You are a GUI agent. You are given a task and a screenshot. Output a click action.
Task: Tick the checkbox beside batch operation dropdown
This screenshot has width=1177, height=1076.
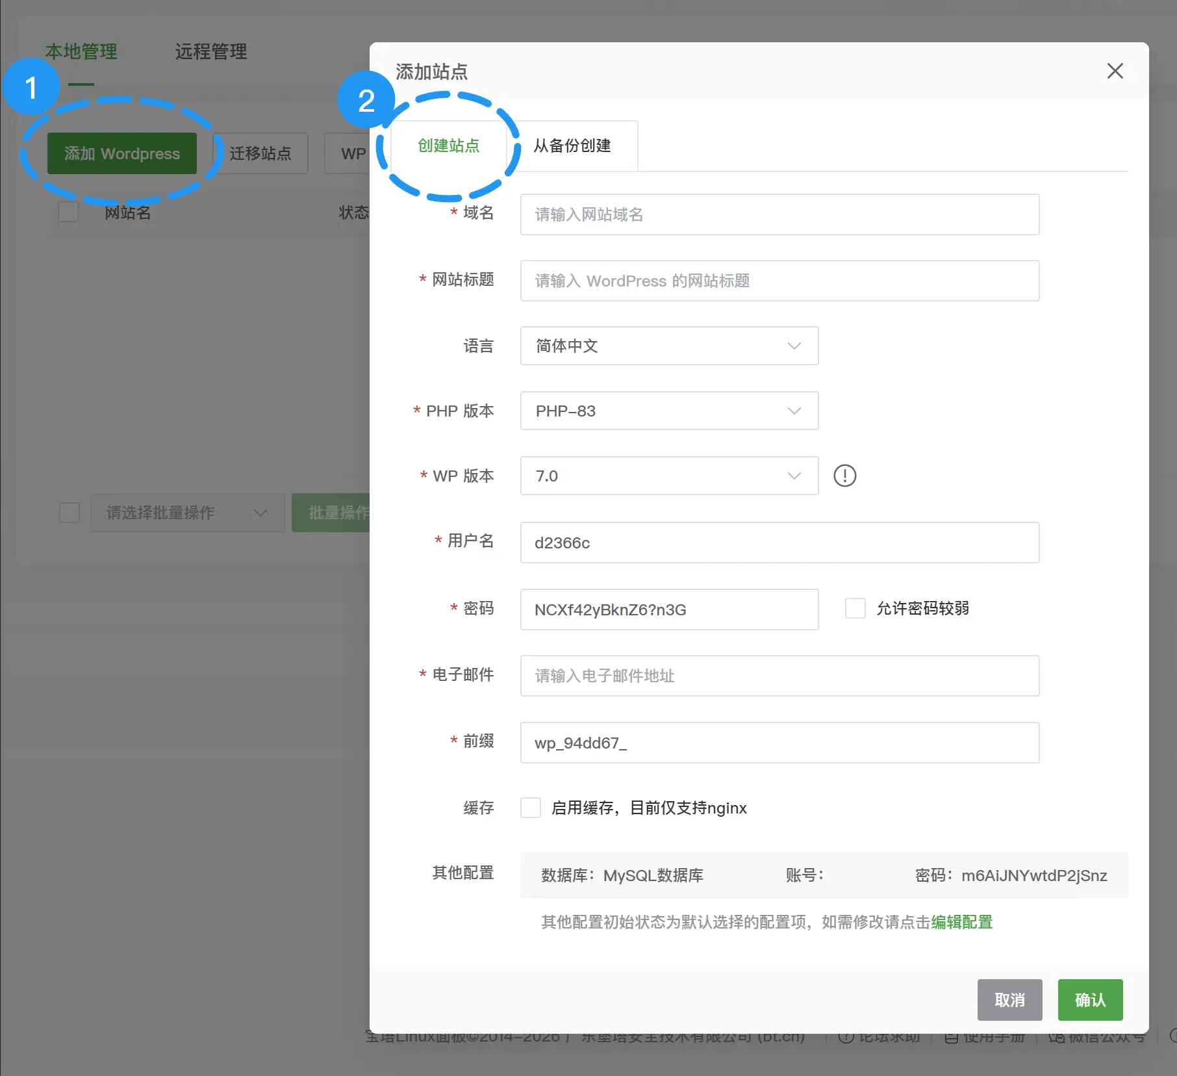[70, 513]
